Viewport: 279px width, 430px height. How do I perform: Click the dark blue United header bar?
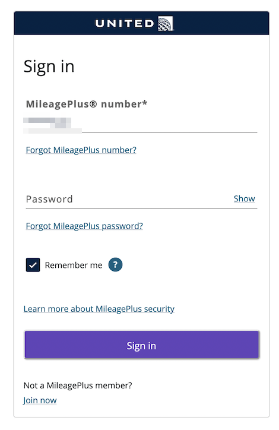point(142,23)
